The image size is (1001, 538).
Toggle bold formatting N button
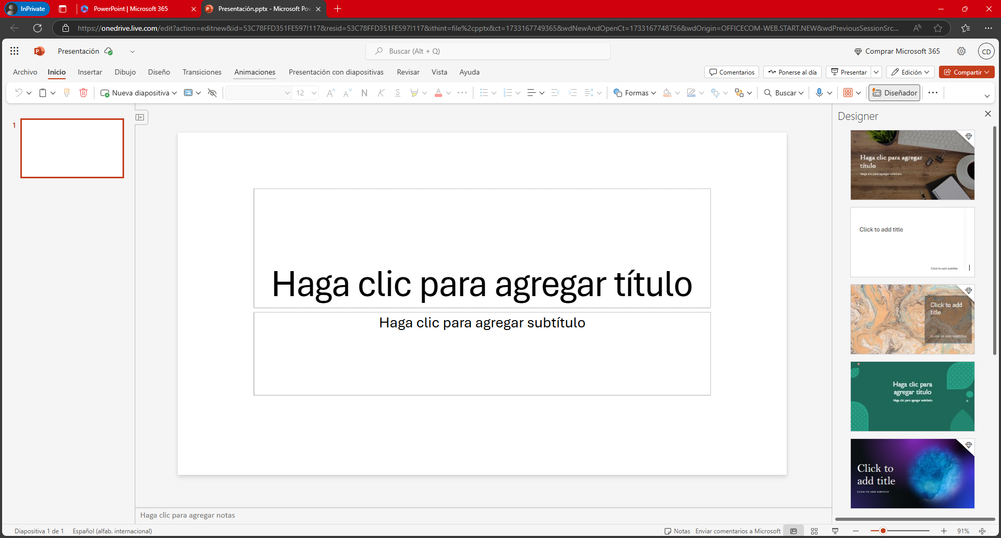pyautogui.click(x=364, y=93)
